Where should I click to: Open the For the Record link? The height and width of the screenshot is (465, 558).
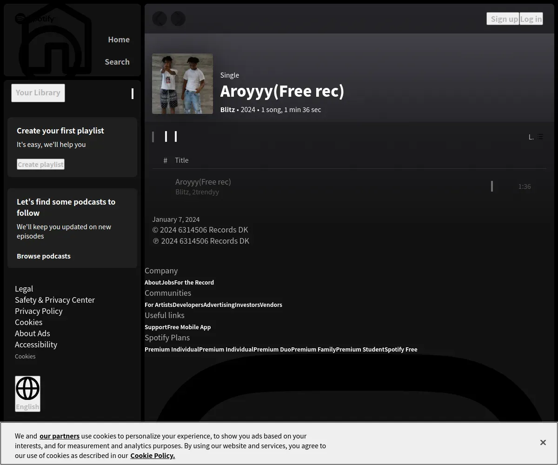[x=194, y=282]
